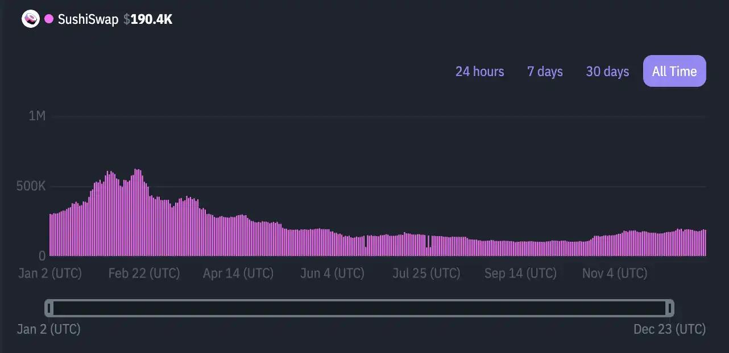Click the Sep 14 (UTC) date label
The image size is (729, 353).
(520, 273)
